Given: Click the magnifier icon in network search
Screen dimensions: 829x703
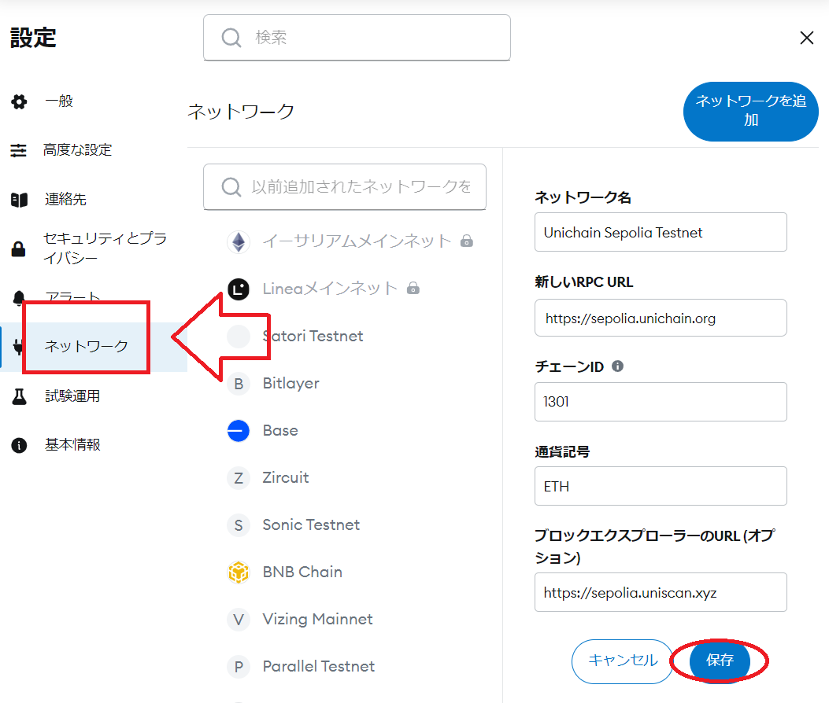Looking at the screenshot, I should [231, 187].
